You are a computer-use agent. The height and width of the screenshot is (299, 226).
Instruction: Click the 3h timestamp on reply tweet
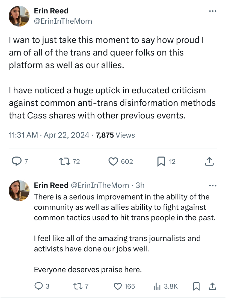[x=140, y=185]
